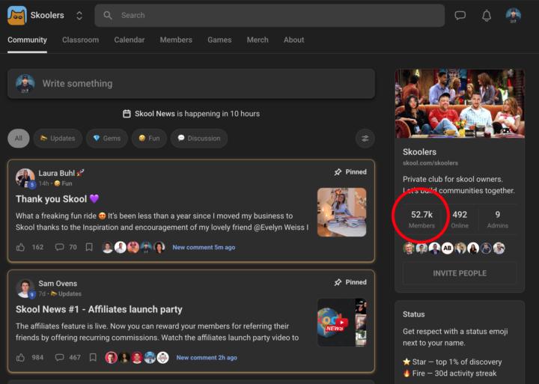
Task: Click the 9 Admins count
Action: pyautogui.click(x=497, y=219)
